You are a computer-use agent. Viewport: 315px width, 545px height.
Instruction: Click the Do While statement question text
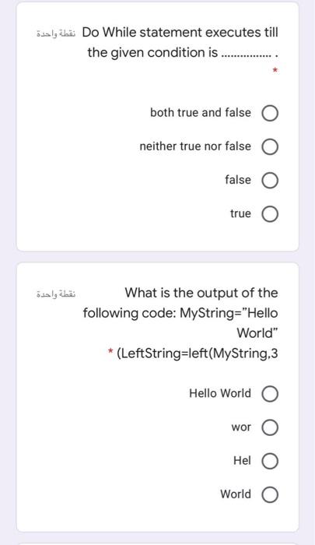pyautogui.click(x=180, y=42)
